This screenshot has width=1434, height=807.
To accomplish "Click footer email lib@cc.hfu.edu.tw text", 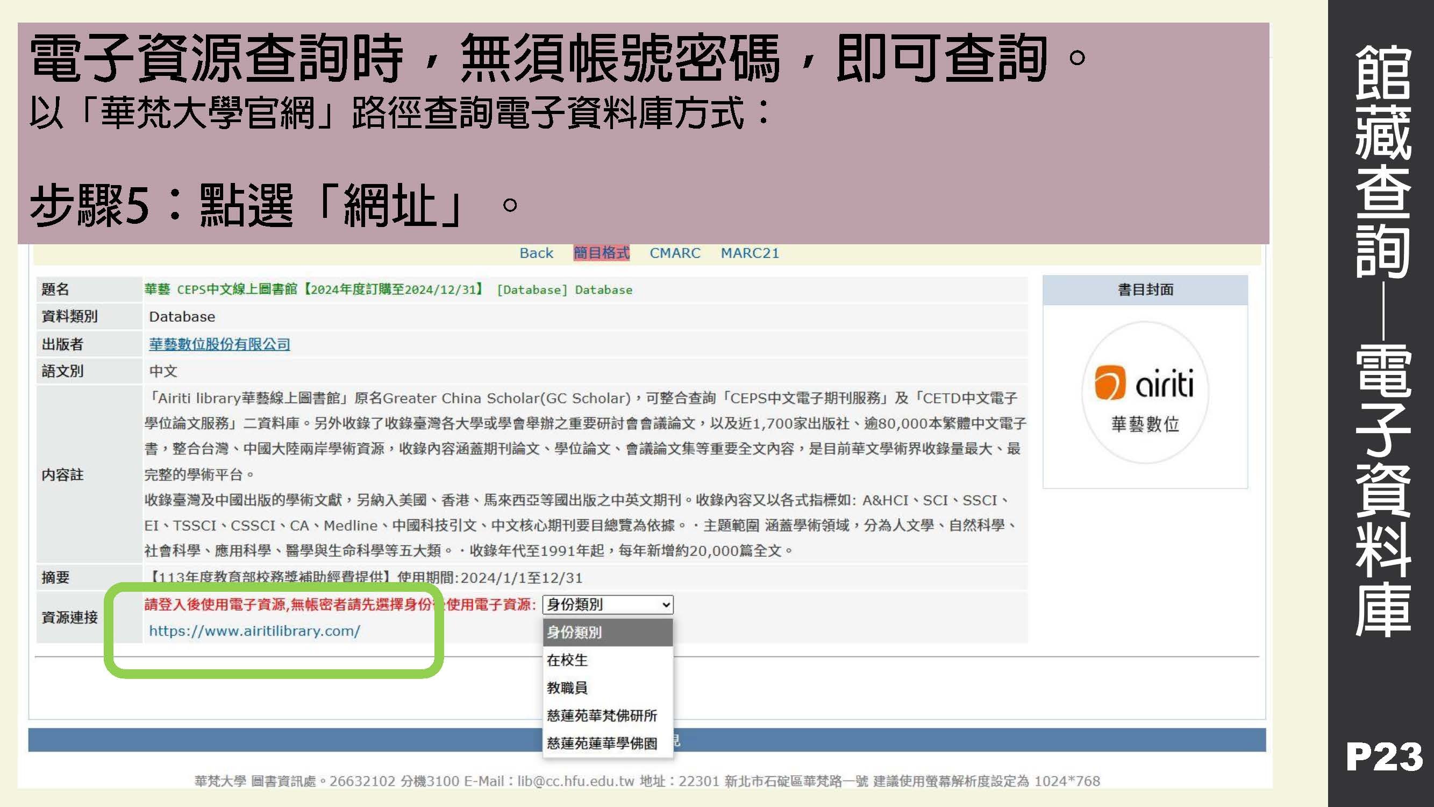I will [x=576, y=781].
